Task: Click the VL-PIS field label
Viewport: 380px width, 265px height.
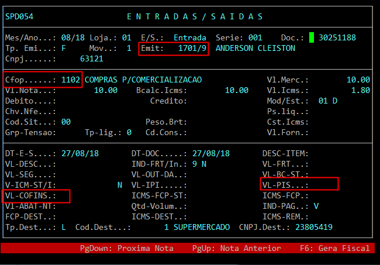Action: click(x=285, y=185)
